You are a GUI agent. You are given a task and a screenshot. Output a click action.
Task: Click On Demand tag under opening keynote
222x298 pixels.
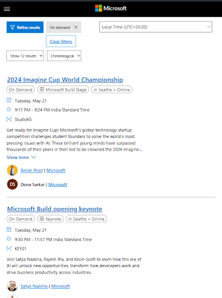pos(20,219)
